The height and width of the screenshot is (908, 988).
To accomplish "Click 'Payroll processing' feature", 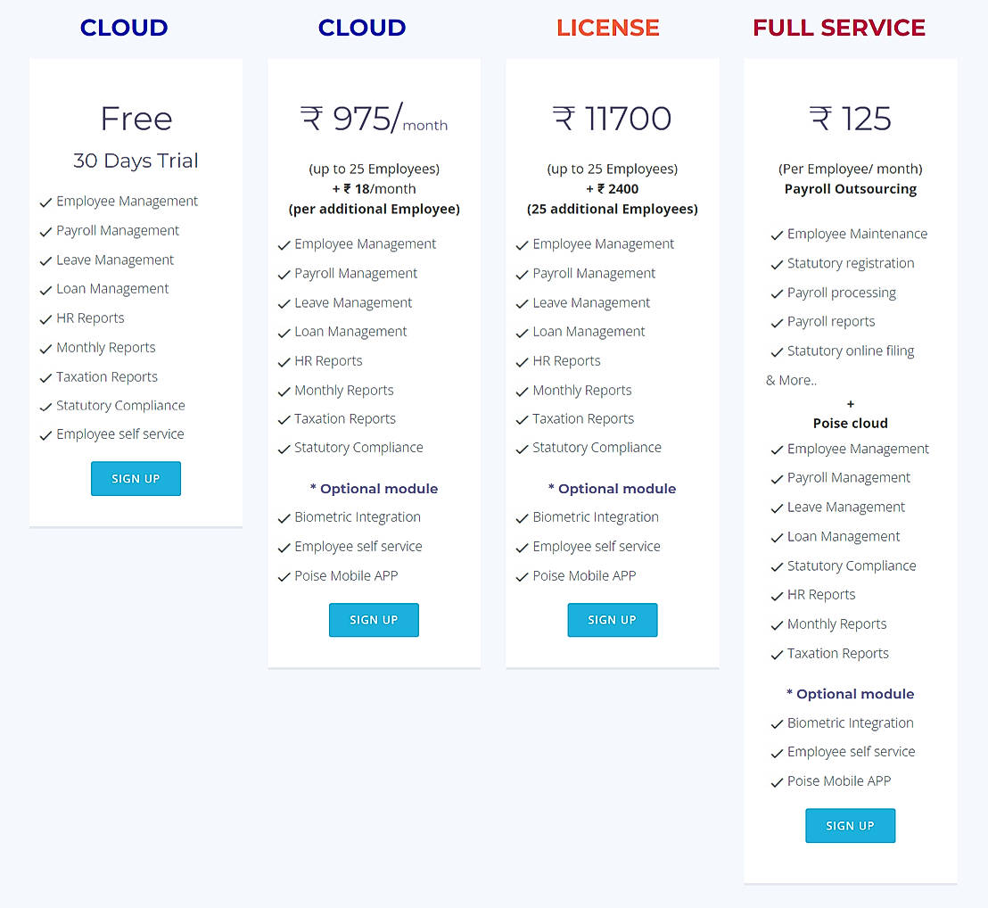I will 842,293.
